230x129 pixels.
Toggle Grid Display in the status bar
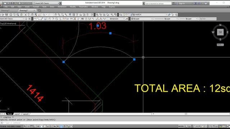(x=31, y=126)
